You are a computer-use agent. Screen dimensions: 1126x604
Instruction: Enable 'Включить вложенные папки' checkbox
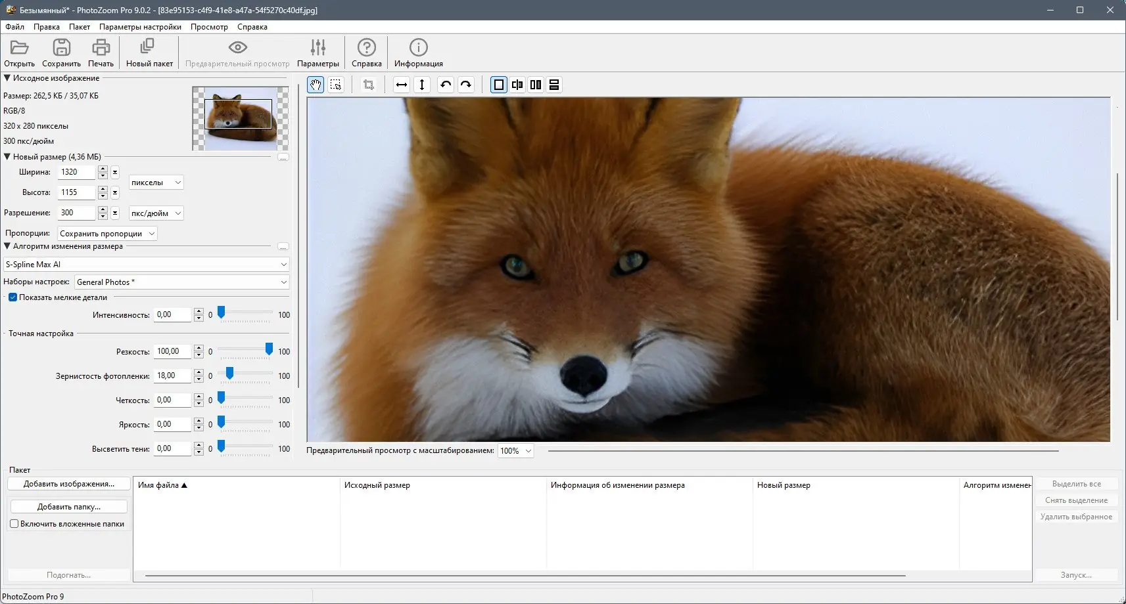(x=14, y=524)
